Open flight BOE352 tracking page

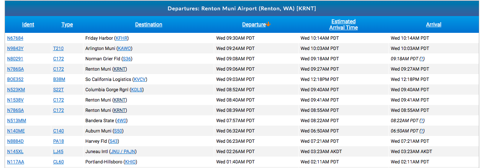coord(15,79)
